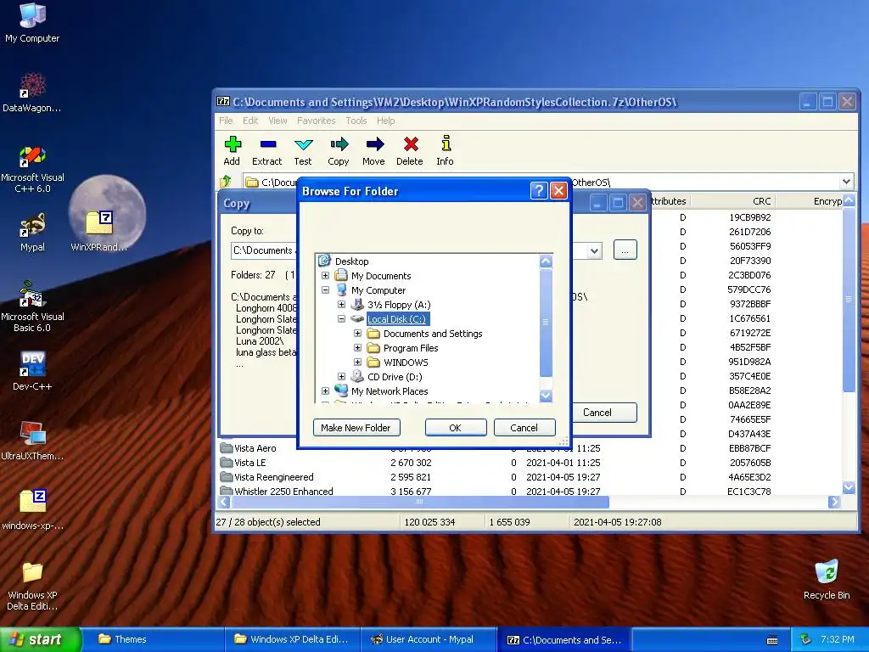
Task: Open the View menu in 7-Zip
Action: coord(278,121)
